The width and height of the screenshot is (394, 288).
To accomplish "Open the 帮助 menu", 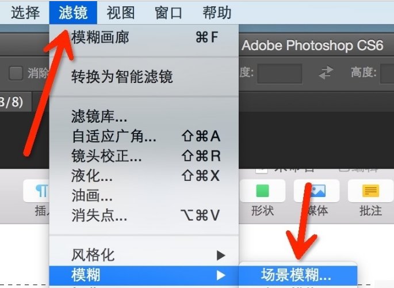I will pos(217,13).
